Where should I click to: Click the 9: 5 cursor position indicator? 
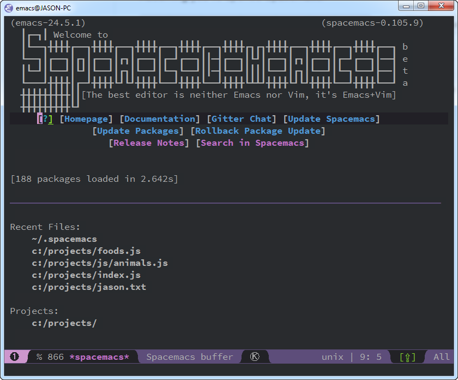coord(371,357)
